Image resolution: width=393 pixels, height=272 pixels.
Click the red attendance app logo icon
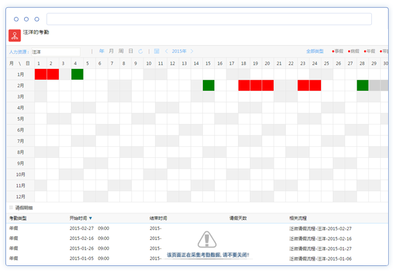(x=15, y=36)
